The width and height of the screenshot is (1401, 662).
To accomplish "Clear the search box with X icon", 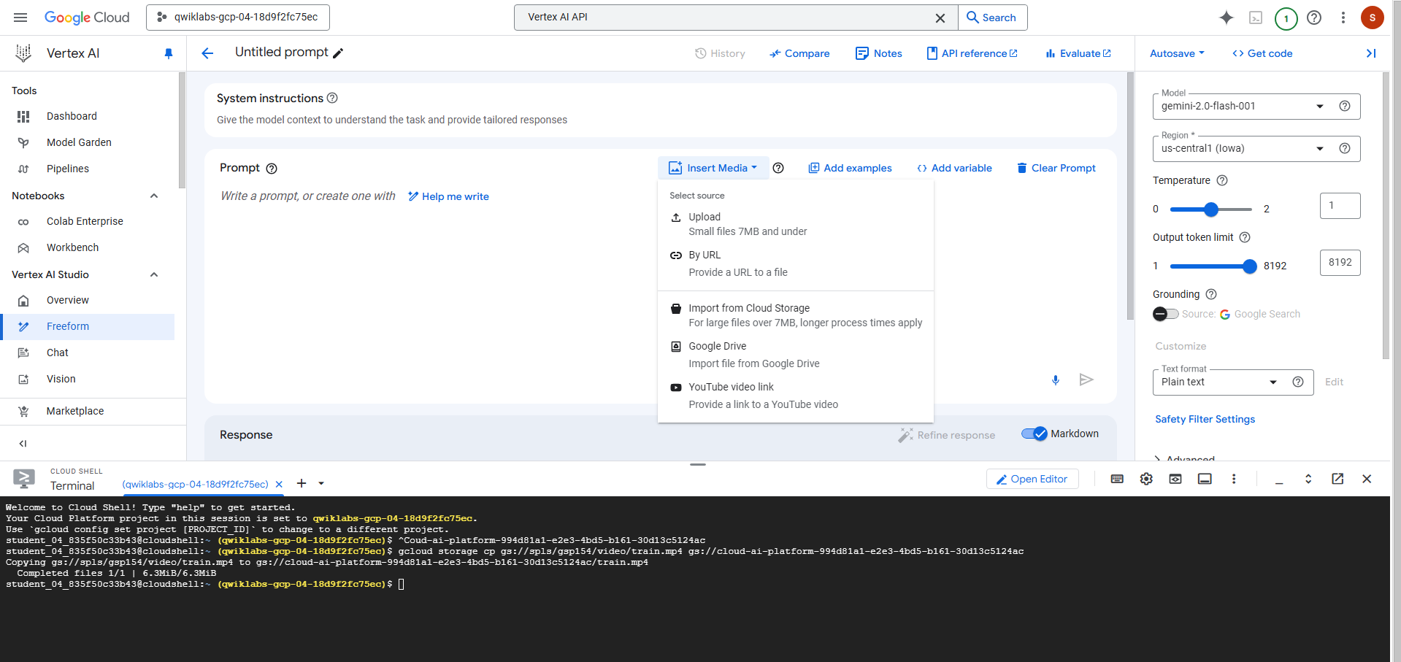I will tap(940, 18).
